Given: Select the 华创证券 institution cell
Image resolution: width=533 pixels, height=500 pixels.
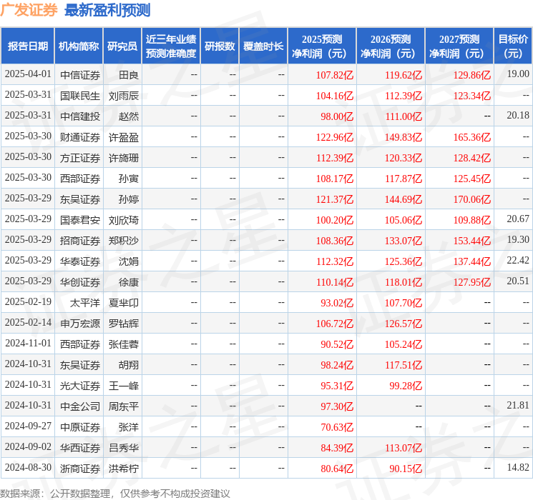Looking at the screenshot, I should [80, 282].
